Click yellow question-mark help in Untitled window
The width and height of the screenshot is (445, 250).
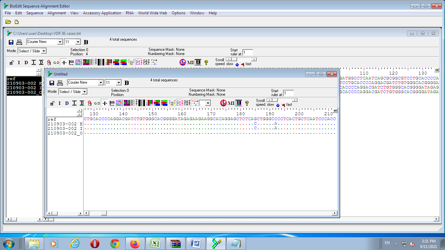tap(247, 103)
